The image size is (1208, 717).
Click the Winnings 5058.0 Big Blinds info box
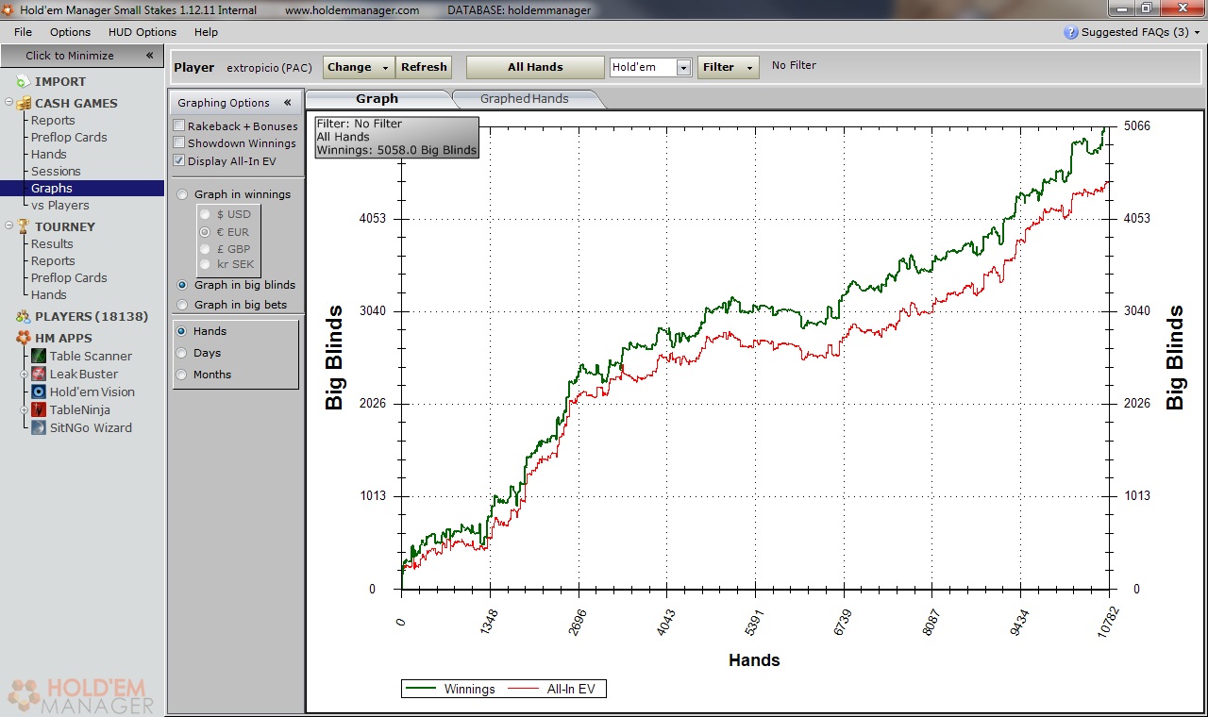[x=396, y=137]
